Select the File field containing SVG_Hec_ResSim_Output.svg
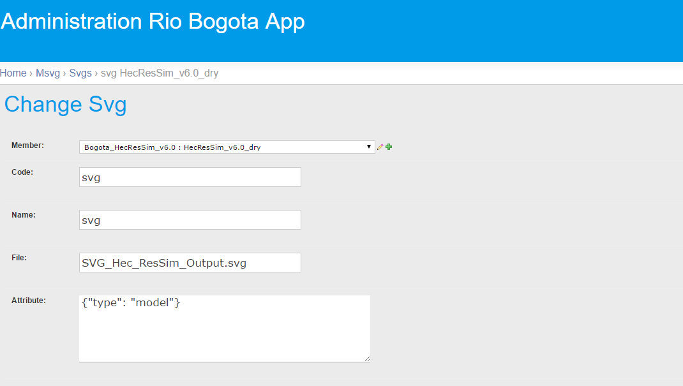The width and height of the screenshot is (683, 386). click(x=190, y=262)
